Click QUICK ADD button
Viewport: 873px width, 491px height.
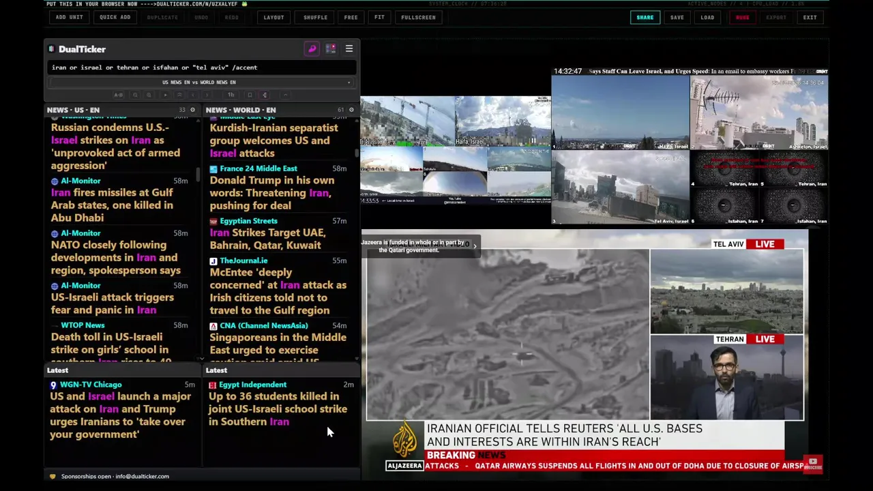pyautogui.click(x=115, y=18)
